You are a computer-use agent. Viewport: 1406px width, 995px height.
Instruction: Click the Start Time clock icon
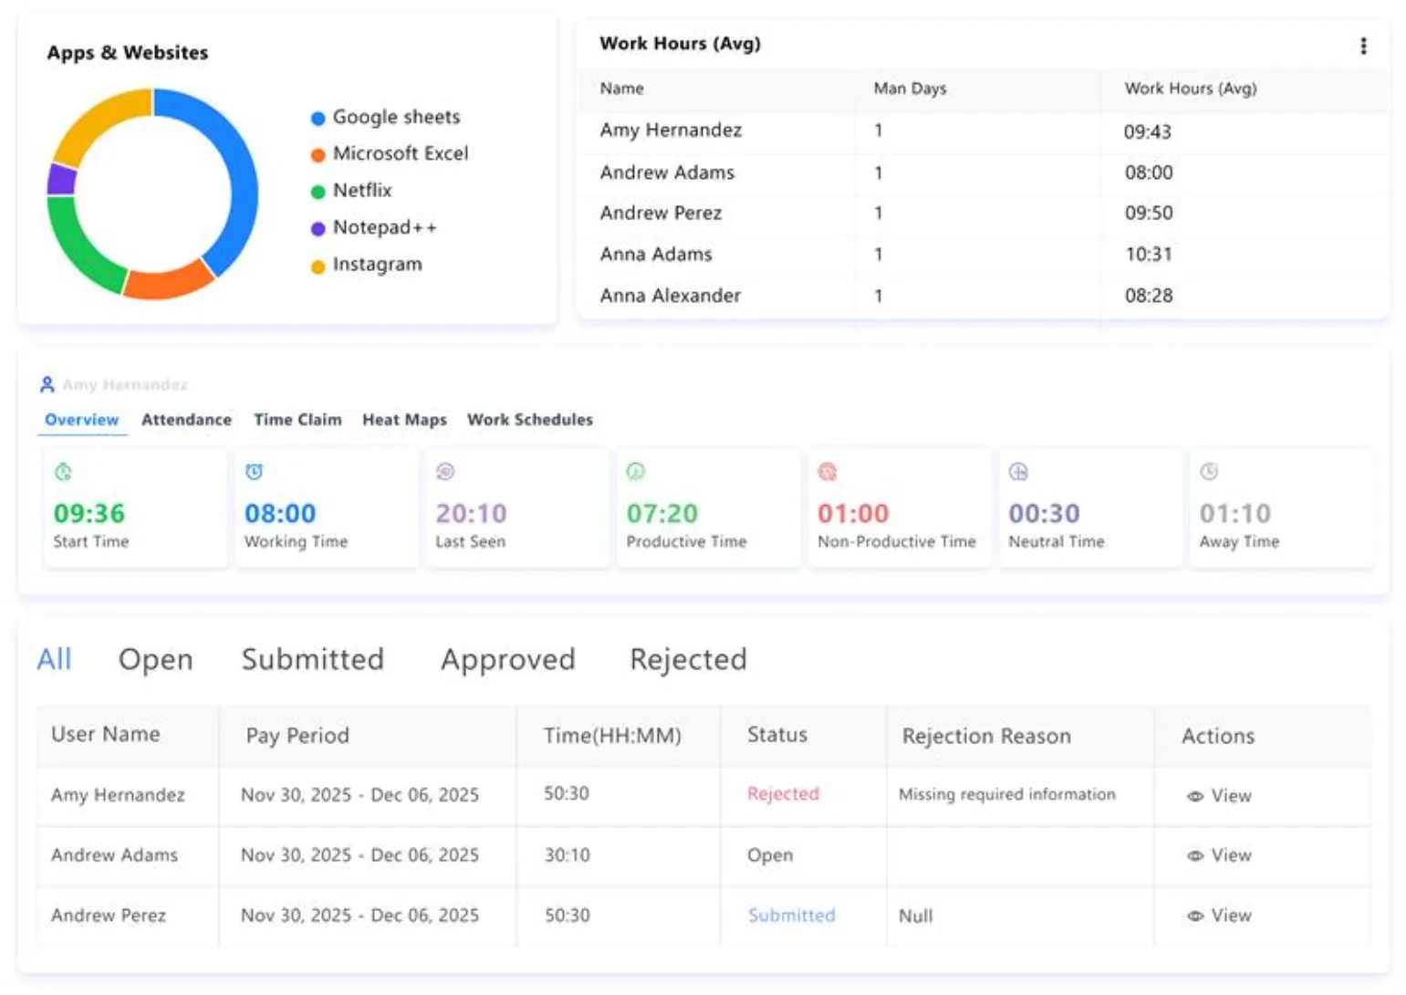pos(62,472)
